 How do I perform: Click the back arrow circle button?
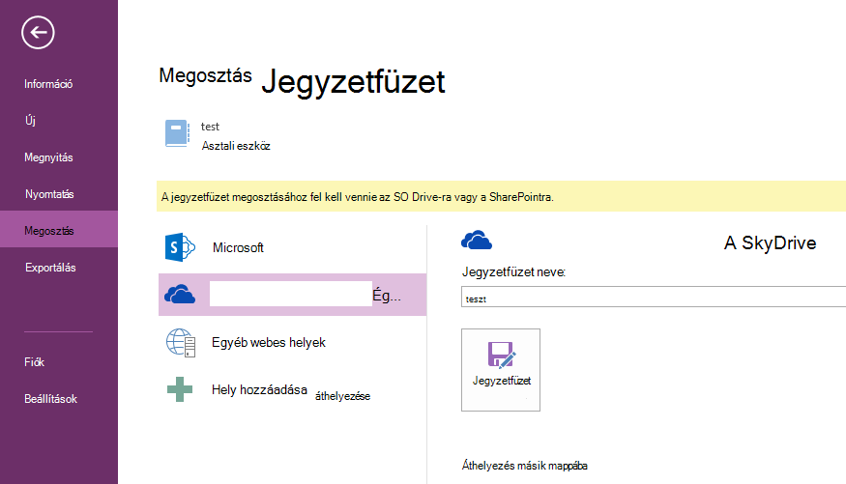pyautogui.click(x=38, y=32)
